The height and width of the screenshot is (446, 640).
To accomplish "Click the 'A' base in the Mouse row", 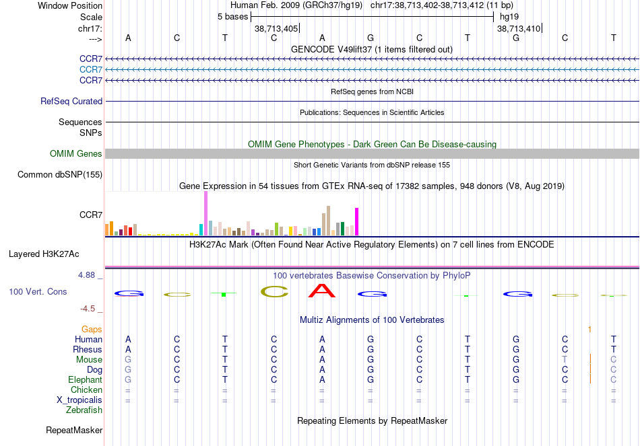I will (322, 360).
